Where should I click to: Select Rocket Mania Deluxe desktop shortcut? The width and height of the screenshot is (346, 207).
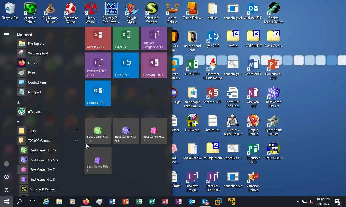274,13
